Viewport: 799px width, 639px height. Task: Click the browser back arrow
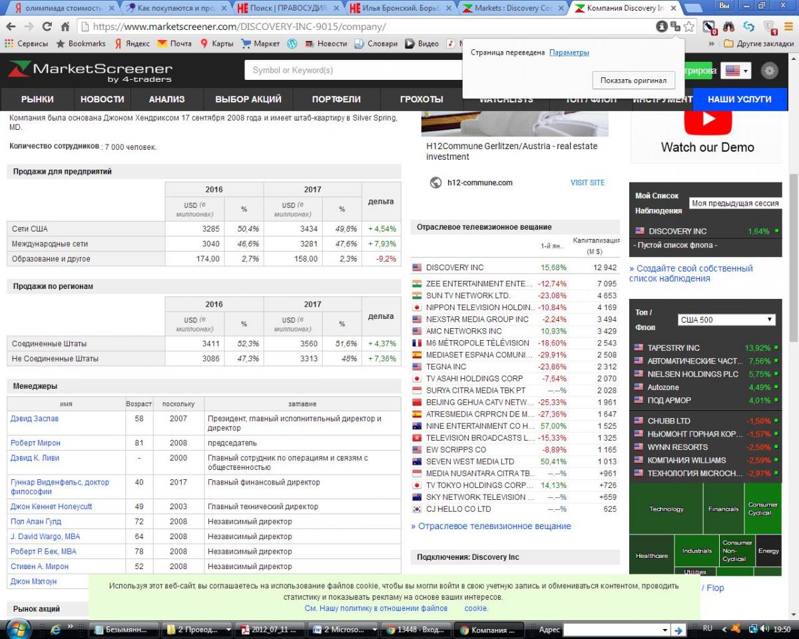[x=11, y=27]
